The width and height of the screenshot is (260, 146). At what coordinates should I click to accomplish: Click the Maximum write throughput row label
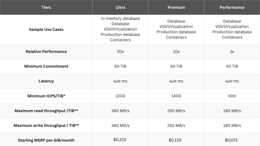tap(46, 125)
